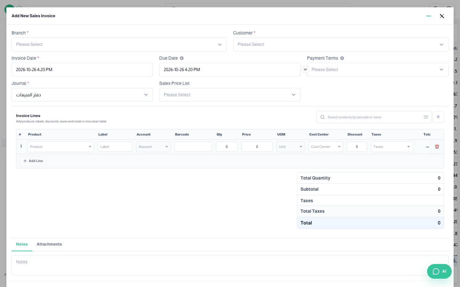460x287 pixels.
Task: Click the Payment Terms info icon
Action: tap(342, 58)
